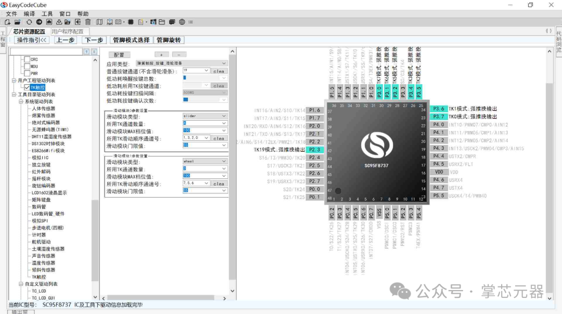Create a new project file
The image size is (562, 314).
pyautogui.click(x=8, y=21)
